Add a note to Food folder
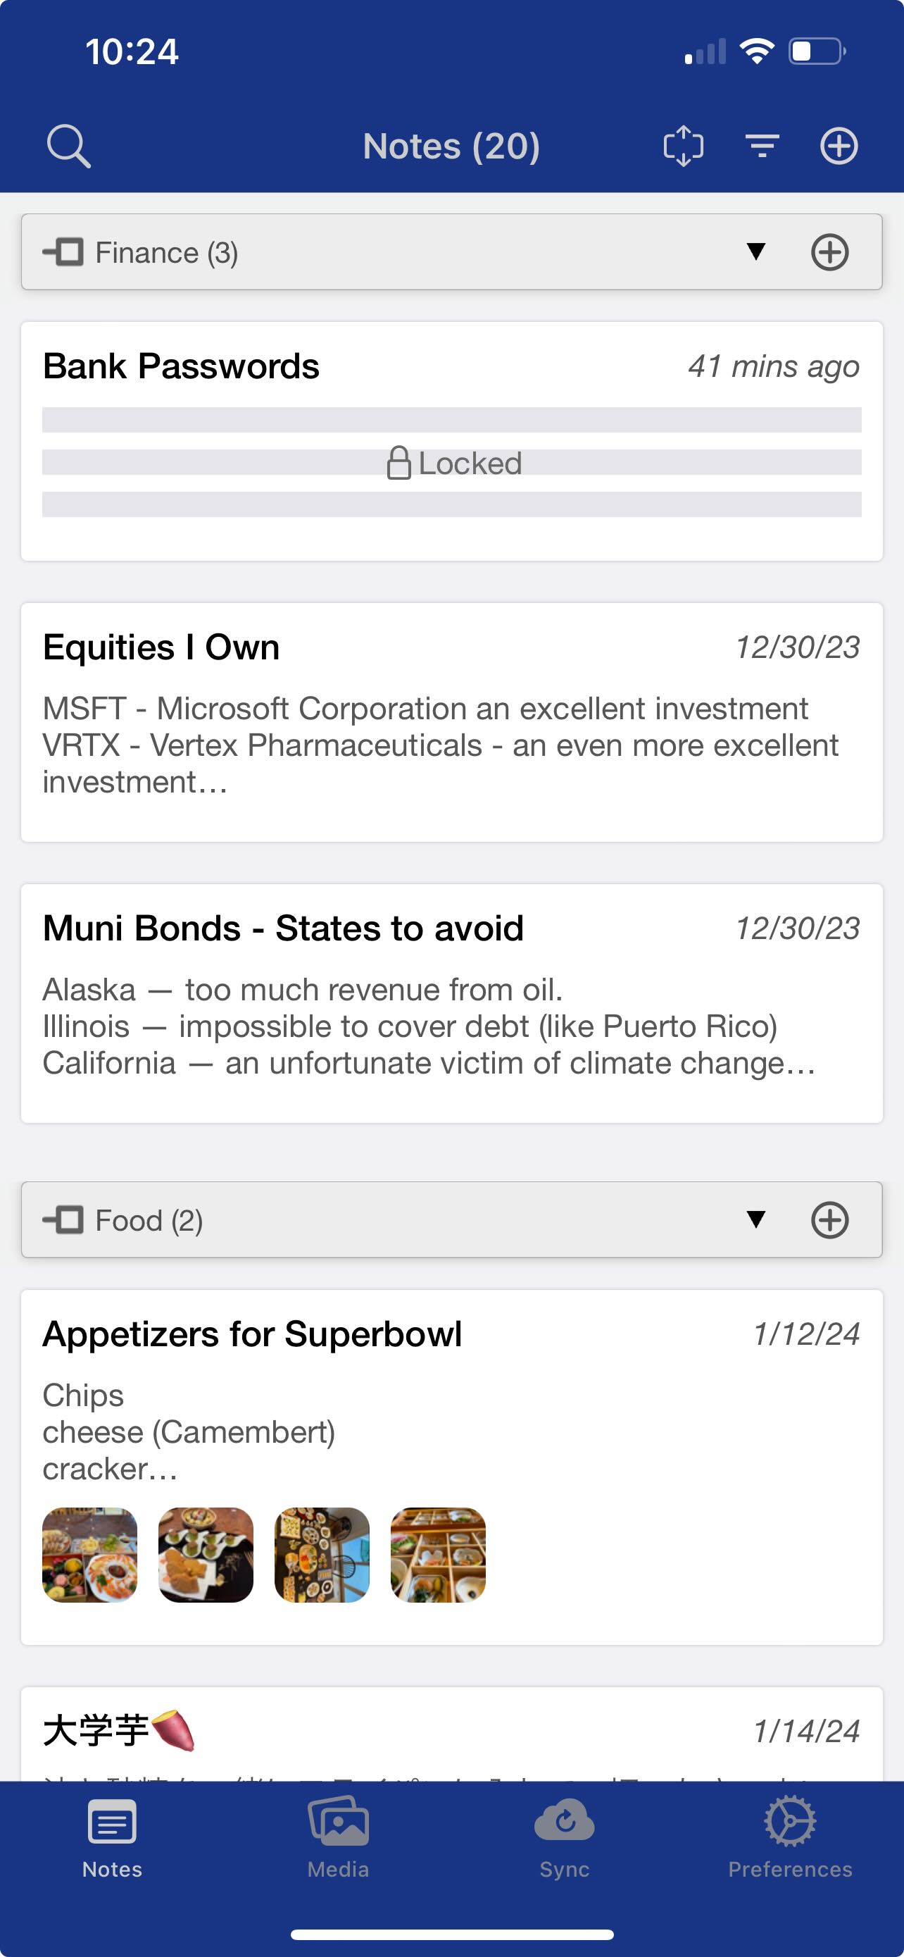This screenshot has width=904, height=1957. (829, 1220)
